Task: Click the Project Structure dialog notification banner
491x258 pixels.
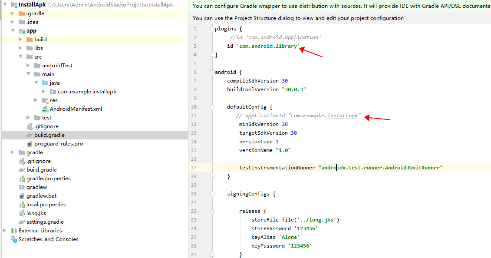Action: [x=339, y=18]
